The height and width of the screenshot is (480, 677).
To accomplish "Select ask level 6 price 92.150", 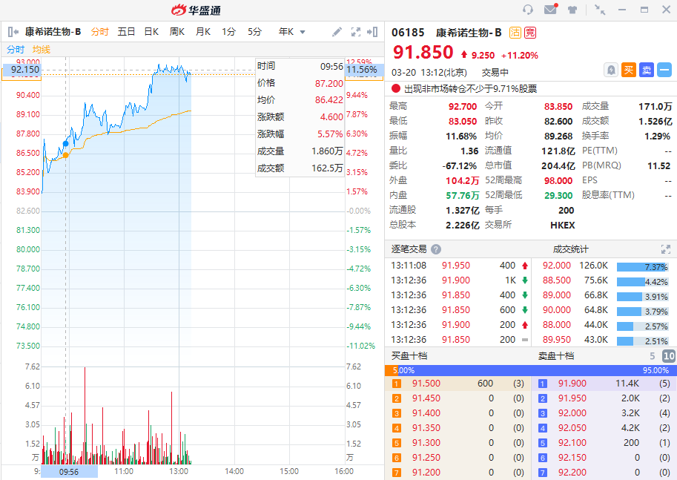I will coord(572,458).
